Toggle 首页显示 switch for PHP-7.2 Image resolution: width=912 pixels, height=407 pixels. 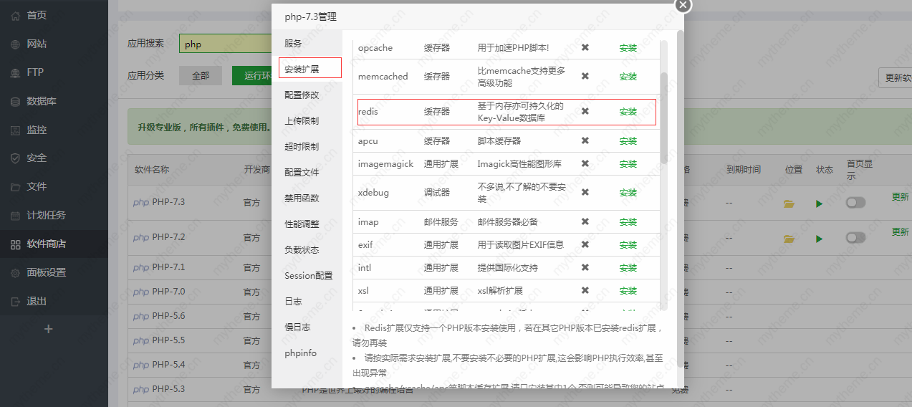tap(855, 237)
